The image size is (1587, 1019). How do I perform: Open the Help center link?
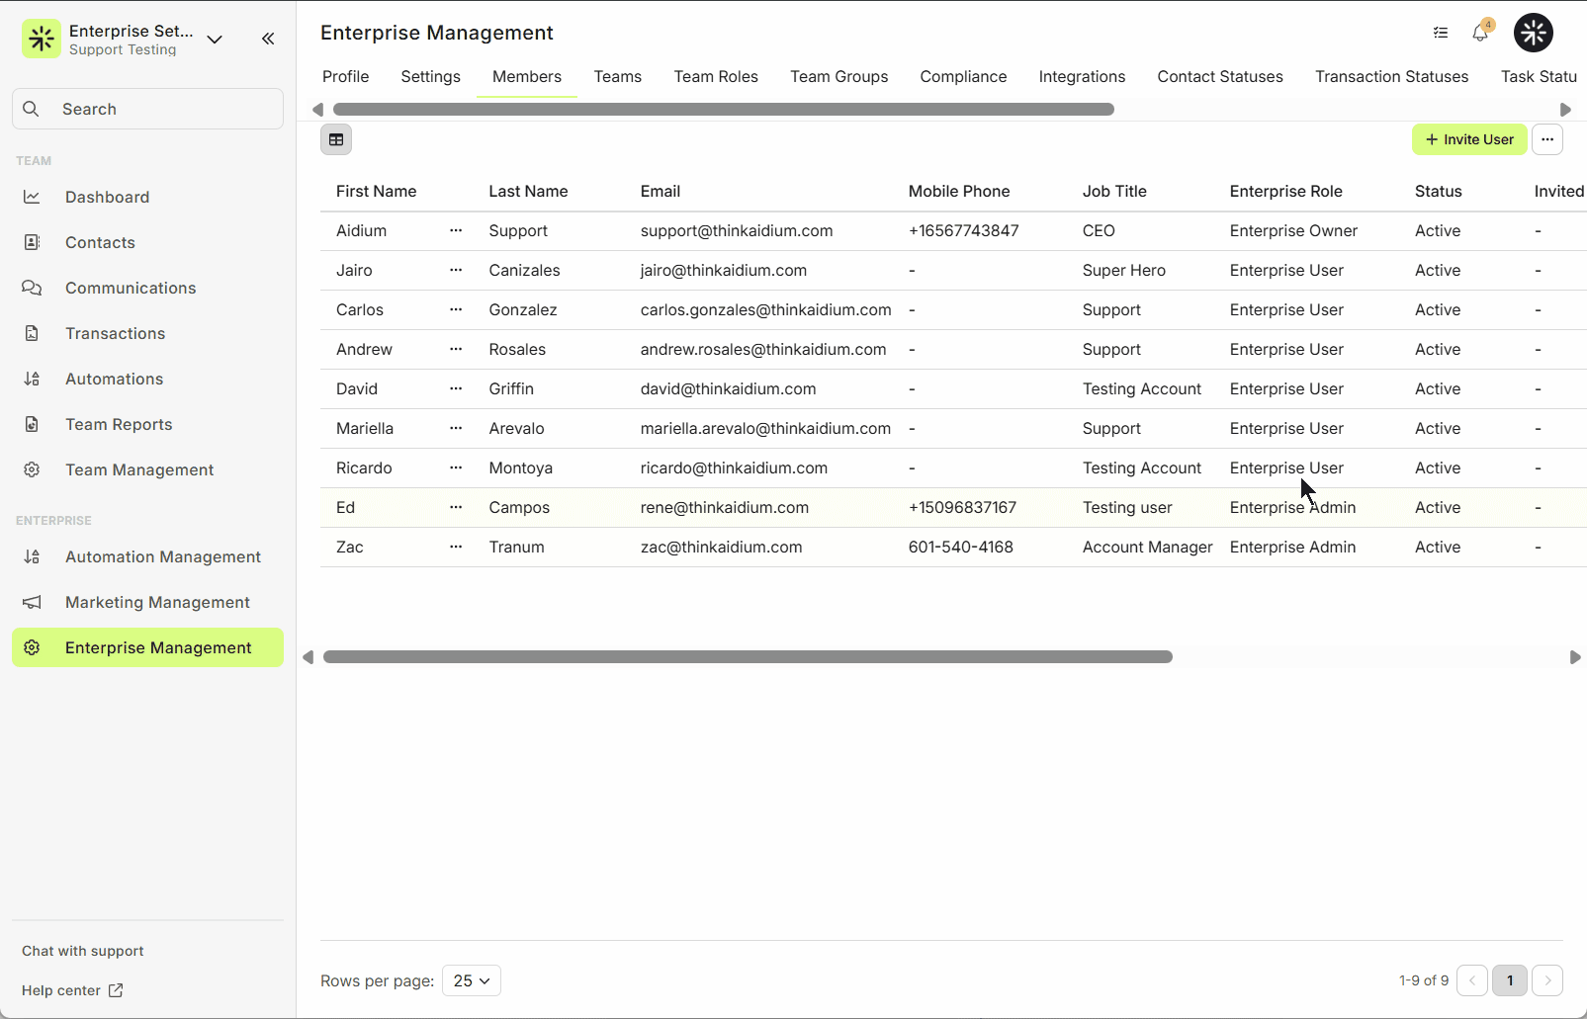[x=72, y=990]
